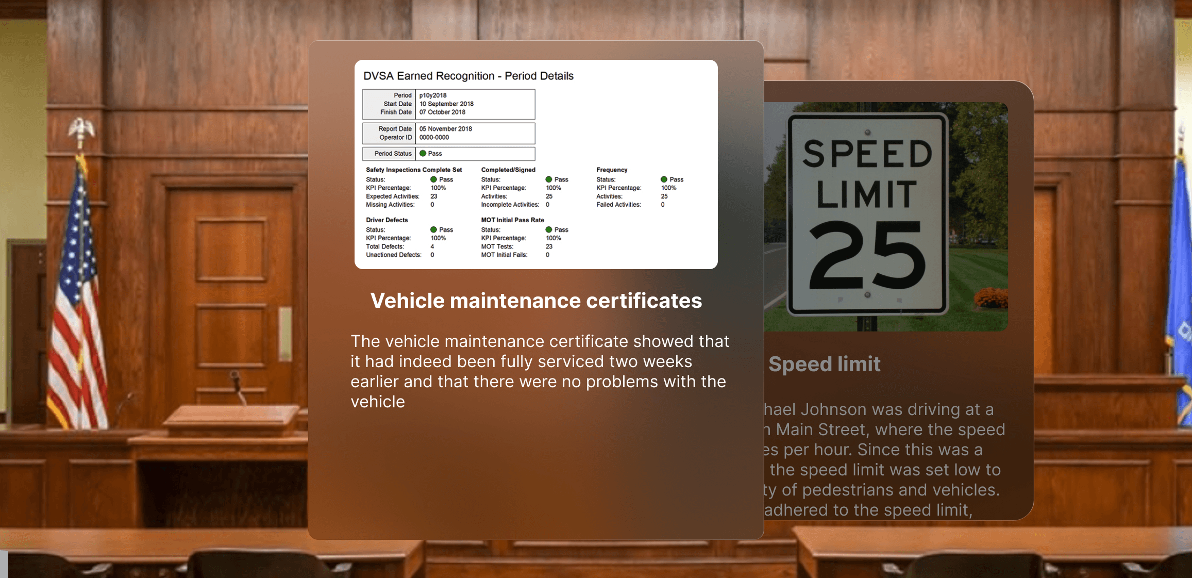Click the grey strip at bottom-left corner
1192x578 pixels.
pyautogui.click(x=4, y=564)
